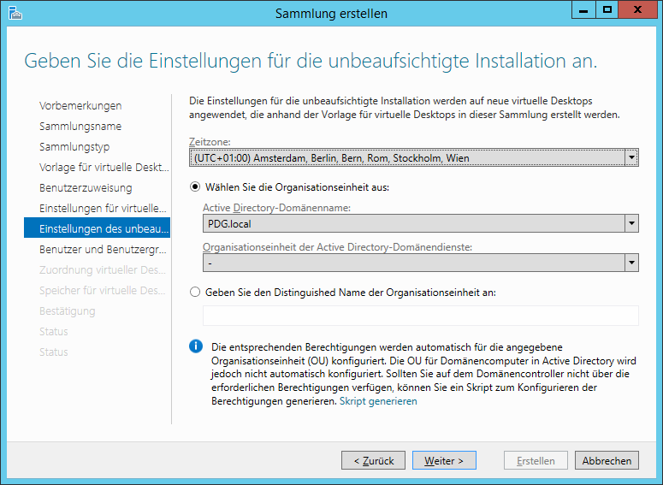Click the blue information icon

pos(196,346)
